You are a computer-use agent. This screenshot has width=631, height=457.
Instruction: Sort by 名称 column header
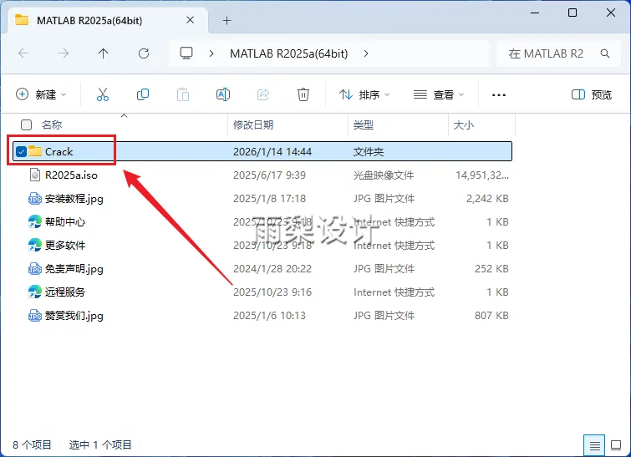point(52,124)
